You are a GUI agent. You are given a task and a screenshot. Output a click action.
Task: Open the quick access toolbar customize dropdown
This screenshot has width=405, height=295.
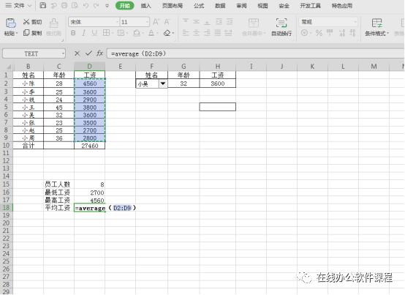coord(107,5)
